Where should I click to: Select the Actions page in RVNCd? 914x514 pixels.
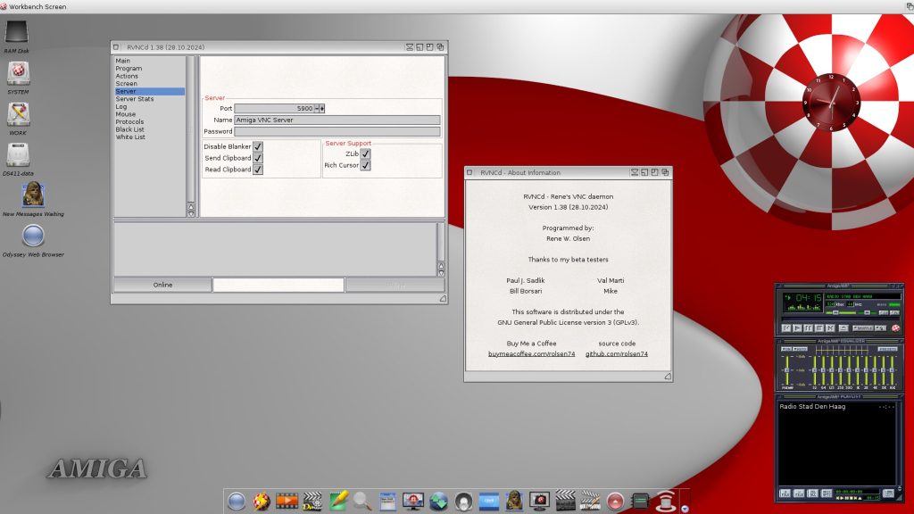pos(127,76)
